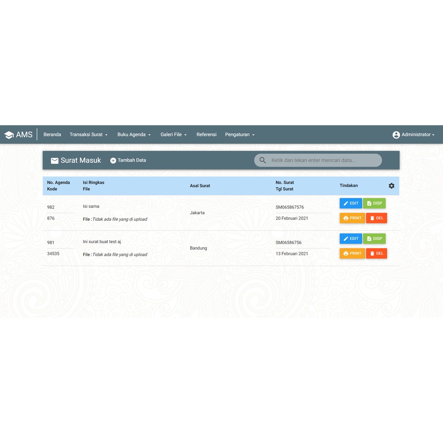Open the Referensi menu item
Image resolution: width=443 pixels, height=443 pixels.
coord(206,135)
